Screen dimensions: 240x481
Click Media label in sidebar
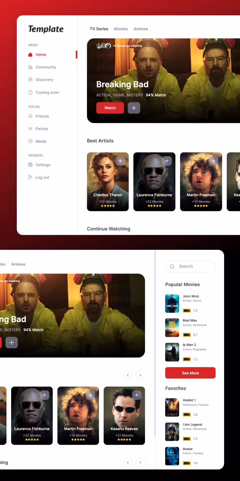[41, 141]
